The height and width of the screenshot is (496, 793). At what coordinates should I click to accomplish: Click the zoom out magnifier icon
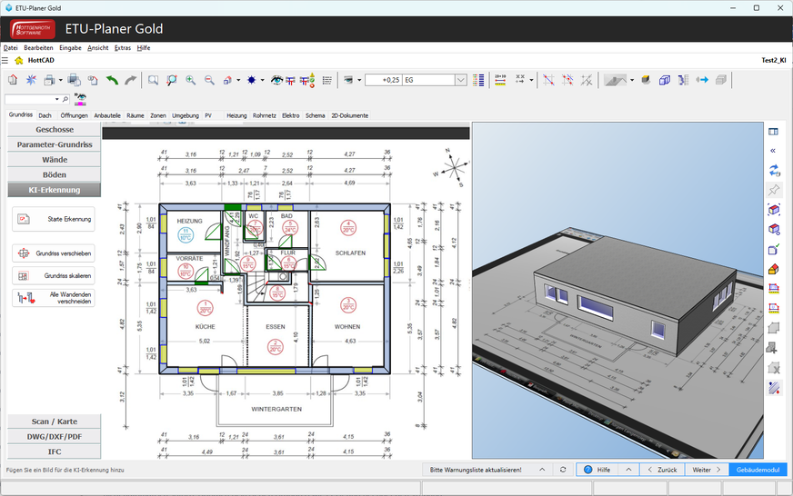pyautogui.click(x=209, y=80)
